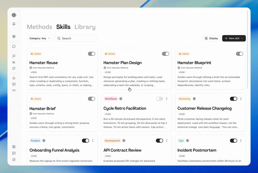Image resolution: width=258 pixels, height=173 pixels.
Task: Open the Cycle Retro Facilitation skill title
Action: tap(125, 108)
